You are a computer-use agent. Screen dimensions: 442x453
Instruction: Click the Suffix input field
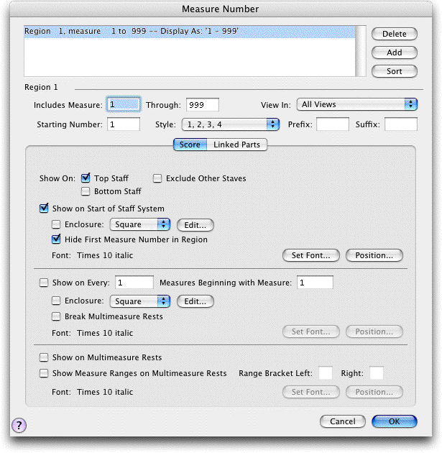(401, 124)
